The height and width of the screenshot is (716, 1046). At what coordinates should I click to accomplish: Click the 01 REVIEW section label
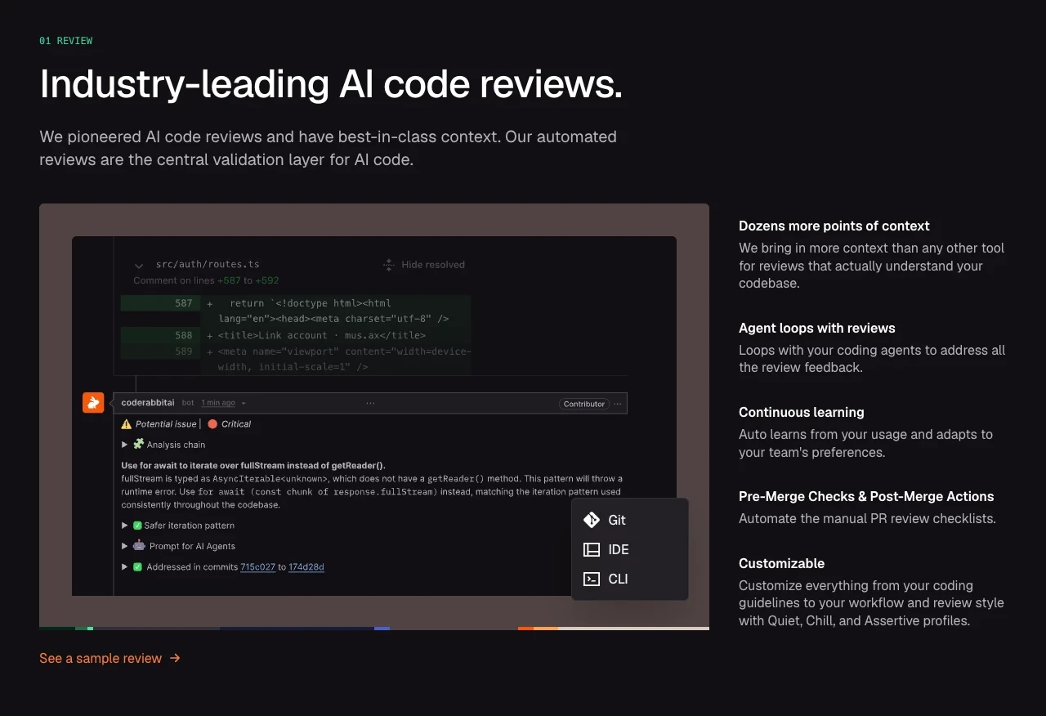[66, 41]
